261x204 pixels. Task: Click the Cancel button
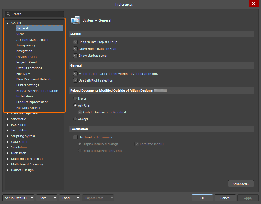(x=225, y=198)
